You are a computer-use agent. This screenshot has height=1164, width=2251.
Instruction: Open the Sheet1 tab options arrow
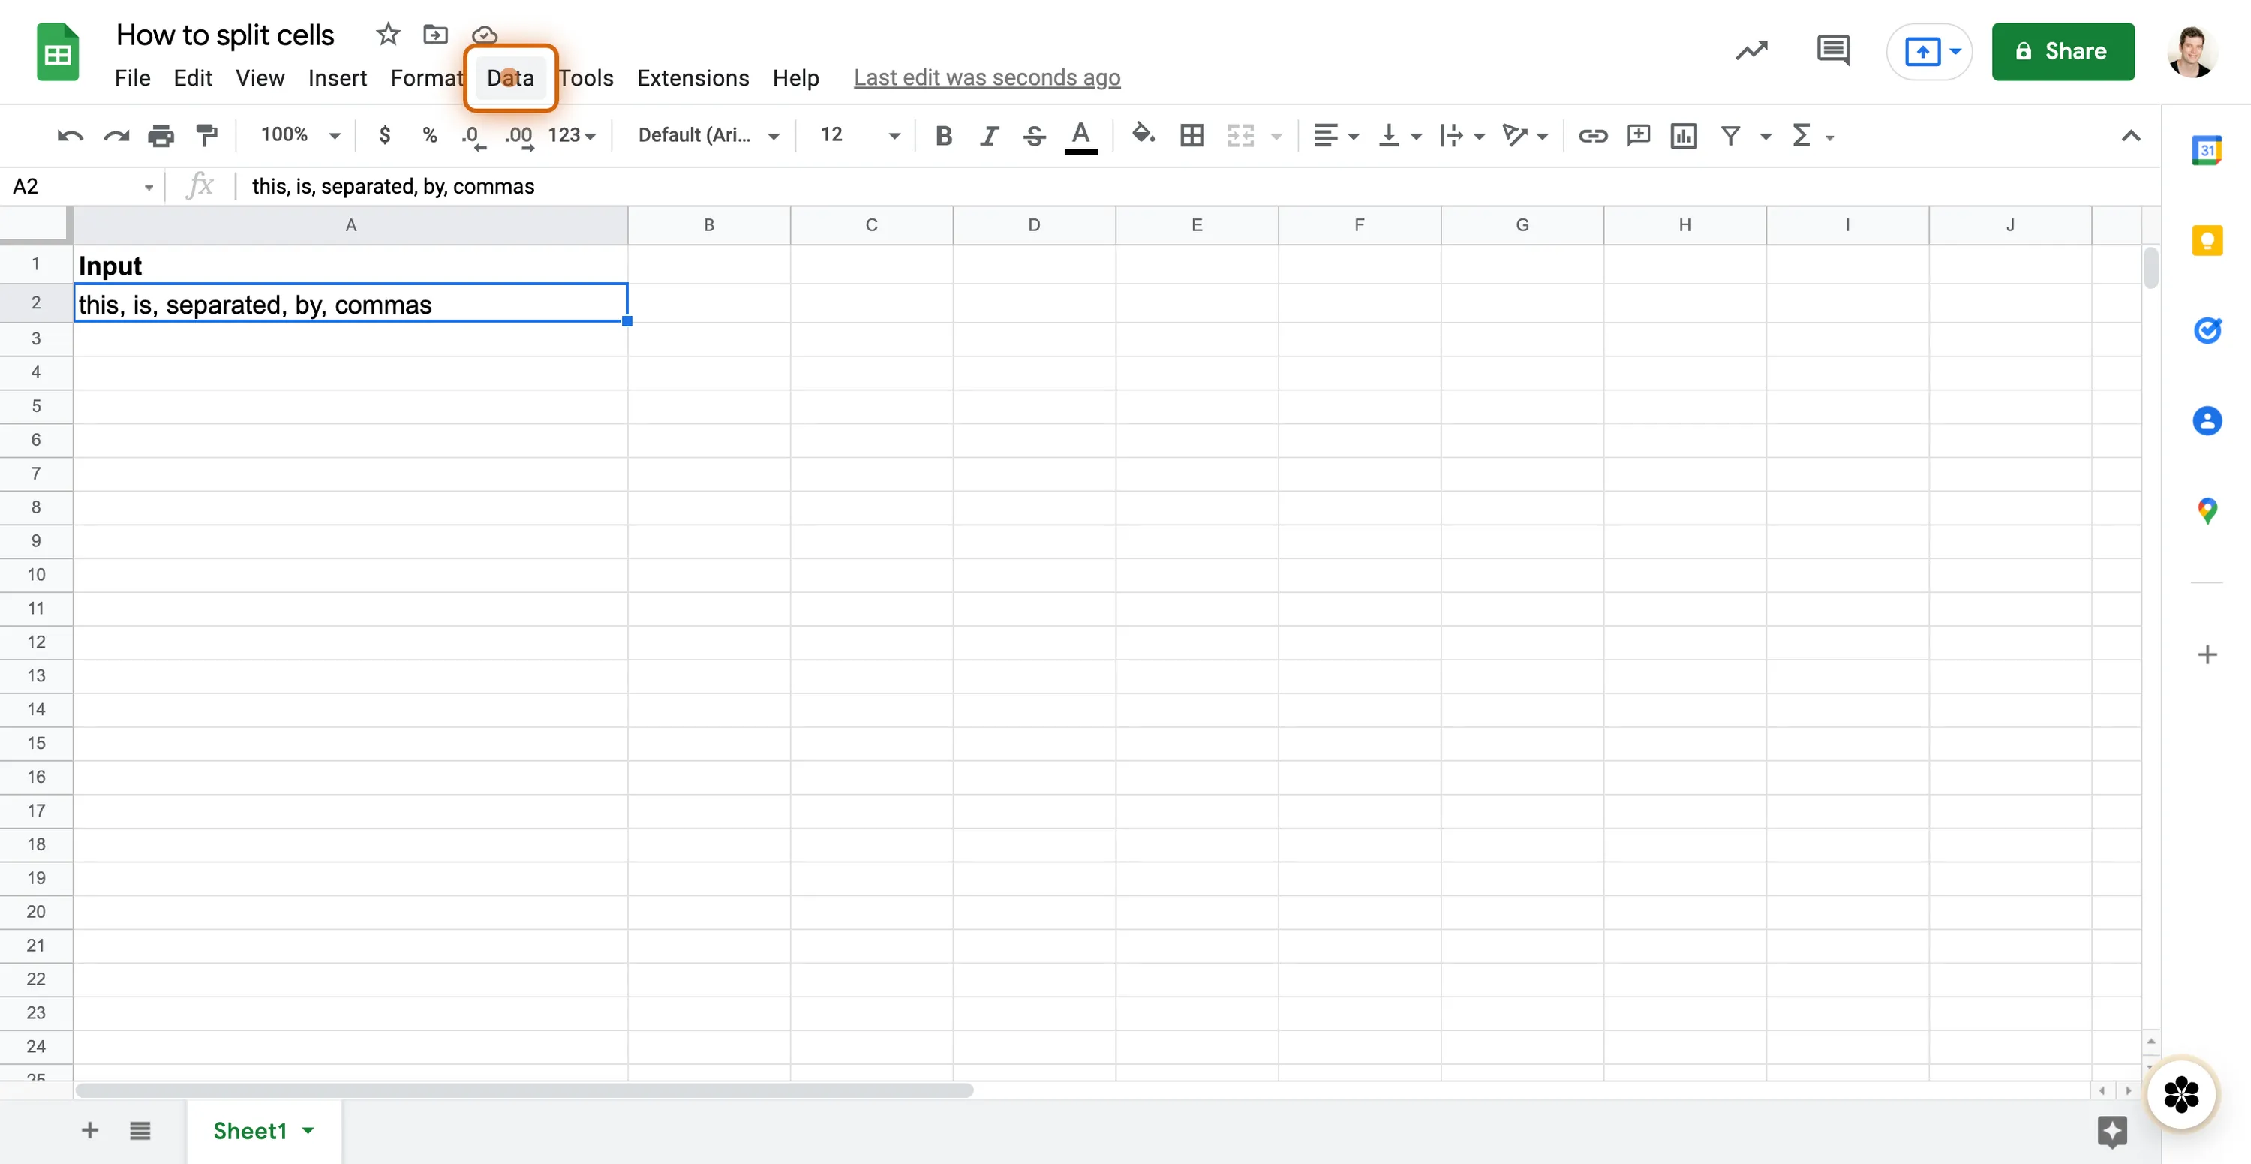pos(308,1130)
